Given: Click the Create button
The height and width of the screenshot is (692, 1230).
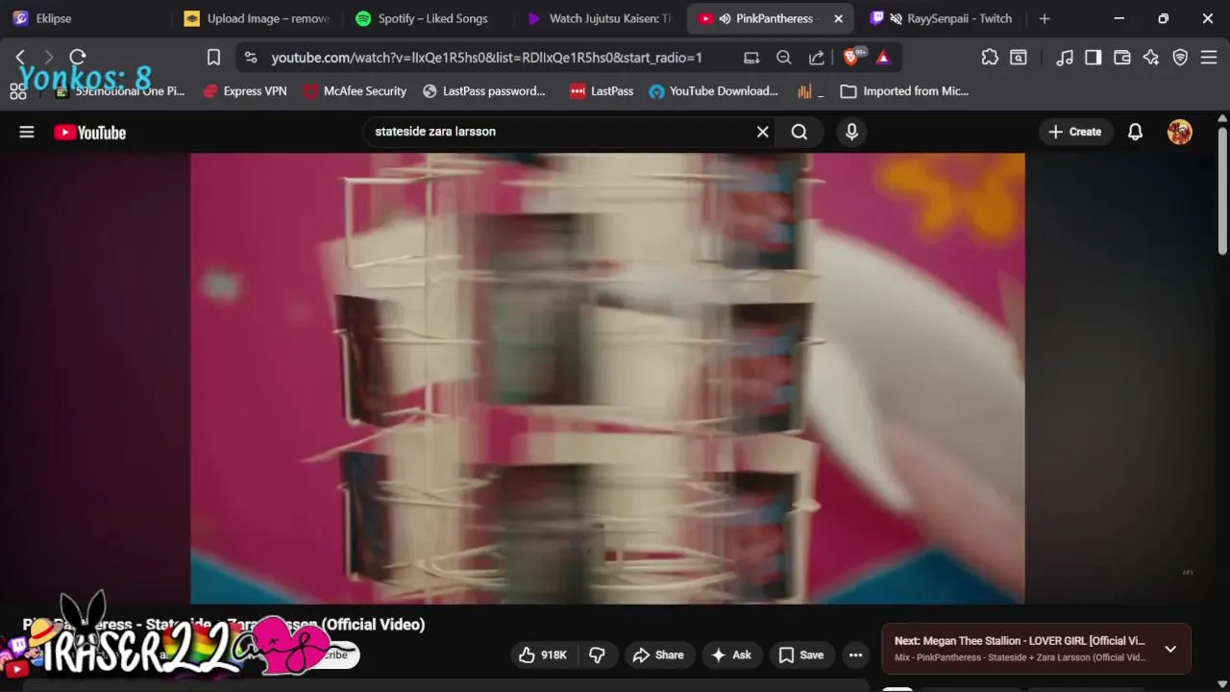Looking at the screenshot, I should tap(1075, 132).
